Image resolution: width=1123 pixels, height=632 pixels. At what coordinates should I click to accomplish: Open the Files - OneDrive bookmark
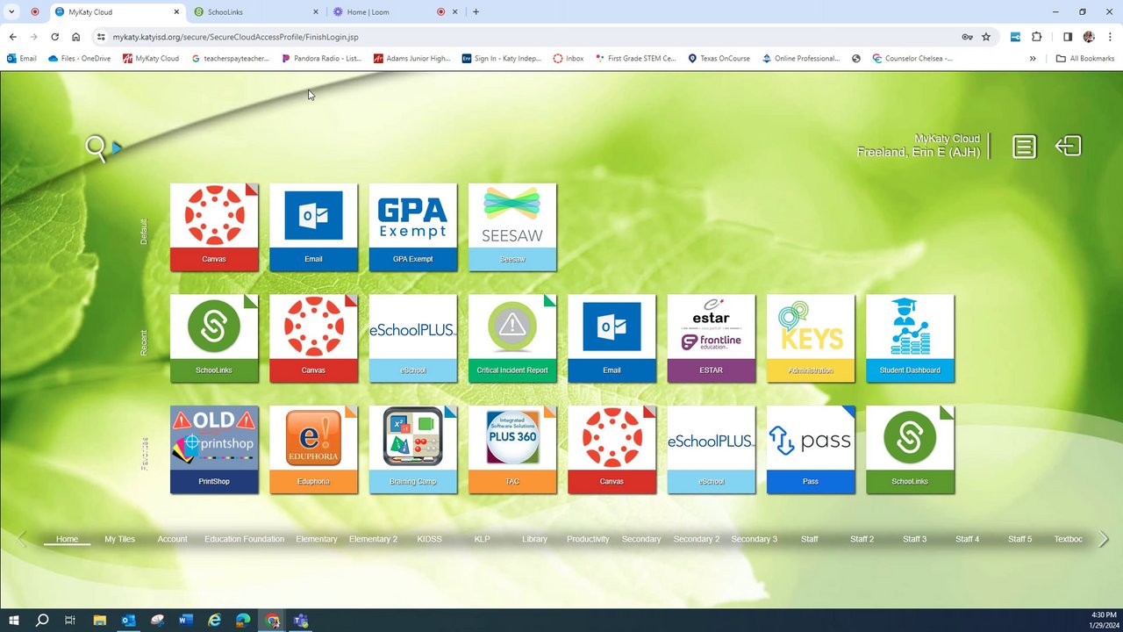click(x=79, y=59)
